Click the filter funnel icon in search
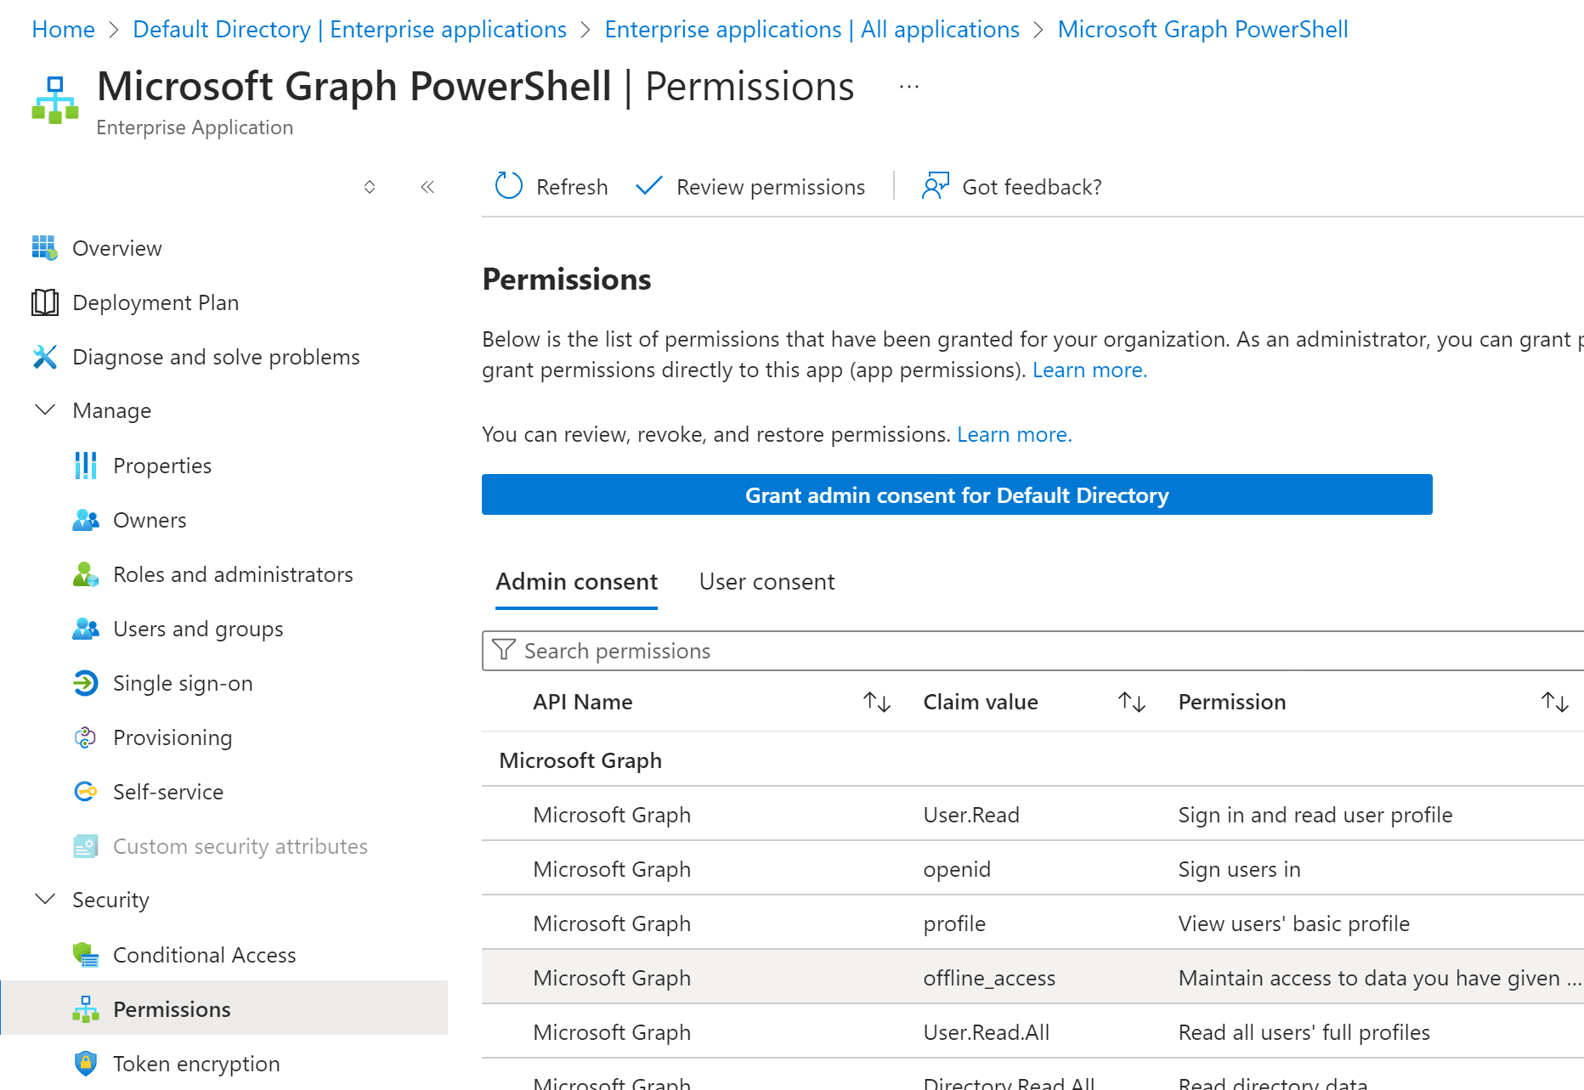Screen dimensions: 1584x1090 pos(503,650)
